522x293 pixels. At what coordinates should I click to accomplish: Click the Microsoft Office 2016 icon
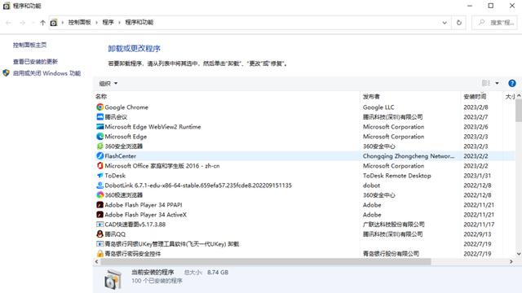coord(100,165)
